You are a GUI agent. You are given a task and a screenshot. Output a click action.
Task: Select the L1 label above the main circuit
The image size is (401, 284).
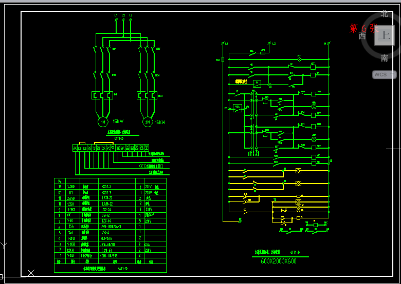point(116,15)
